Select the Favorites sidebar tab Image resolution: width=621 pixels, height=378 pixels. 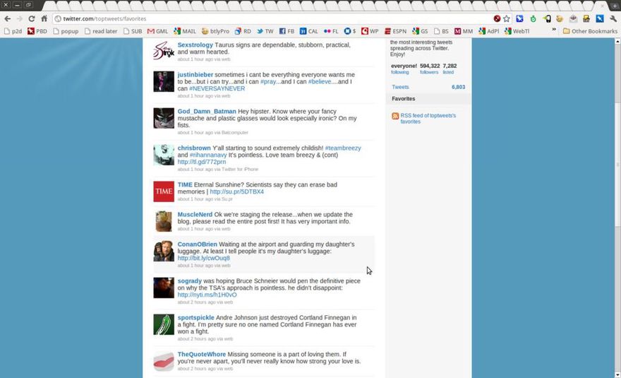(428, 99)
